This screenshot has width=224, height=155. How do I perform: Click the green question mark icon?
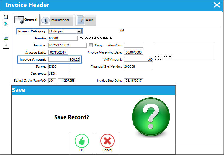coord(151,117)
